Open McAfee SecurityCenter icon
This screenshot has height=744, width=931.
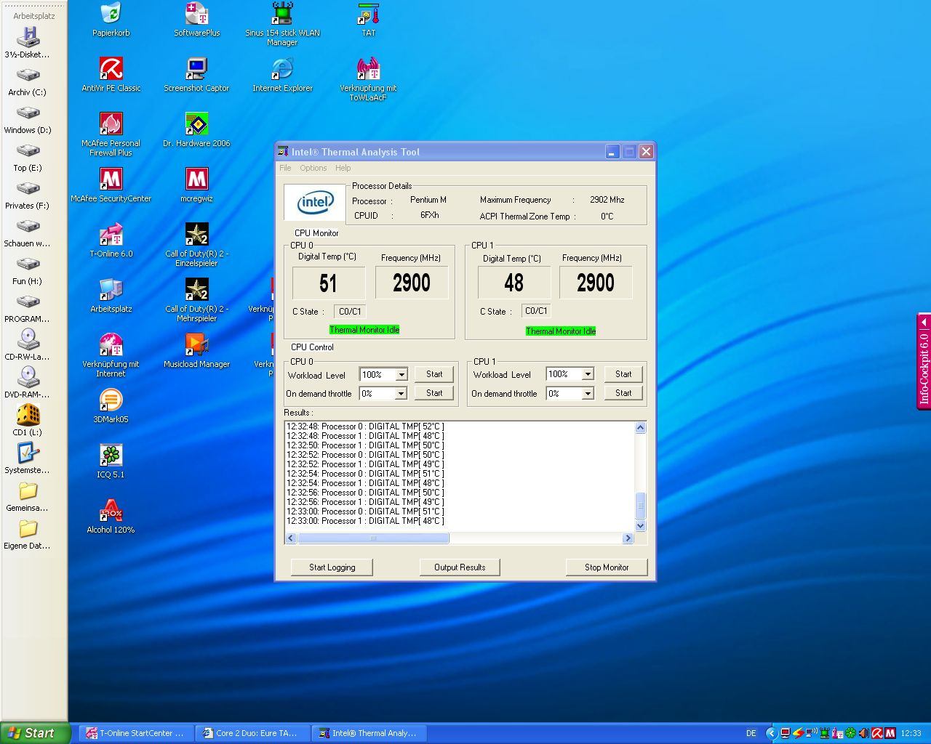pos(111,185)
